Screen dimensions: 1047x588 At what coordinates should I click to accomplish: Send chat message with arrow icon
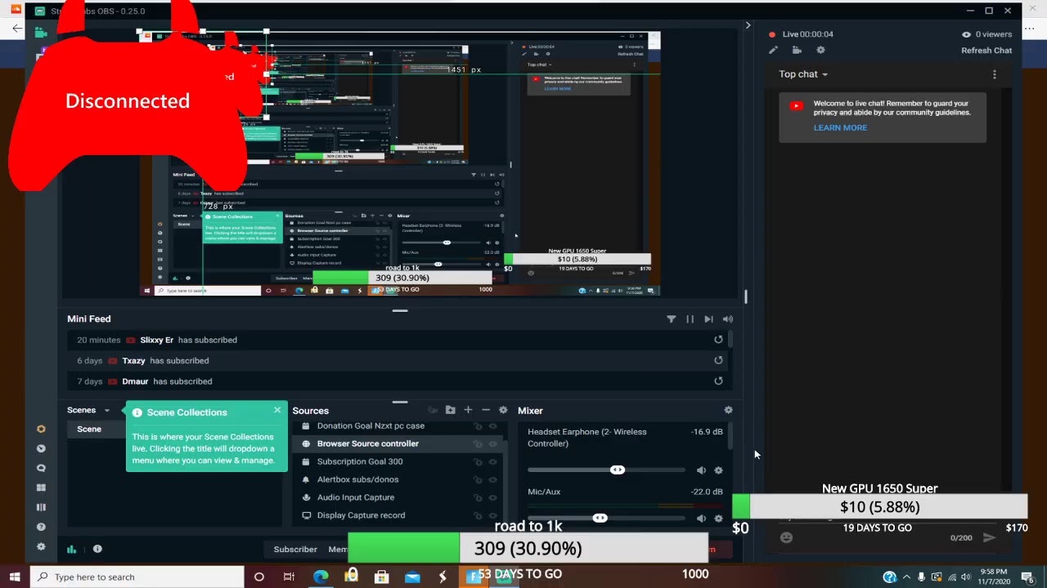coord(989,537)
